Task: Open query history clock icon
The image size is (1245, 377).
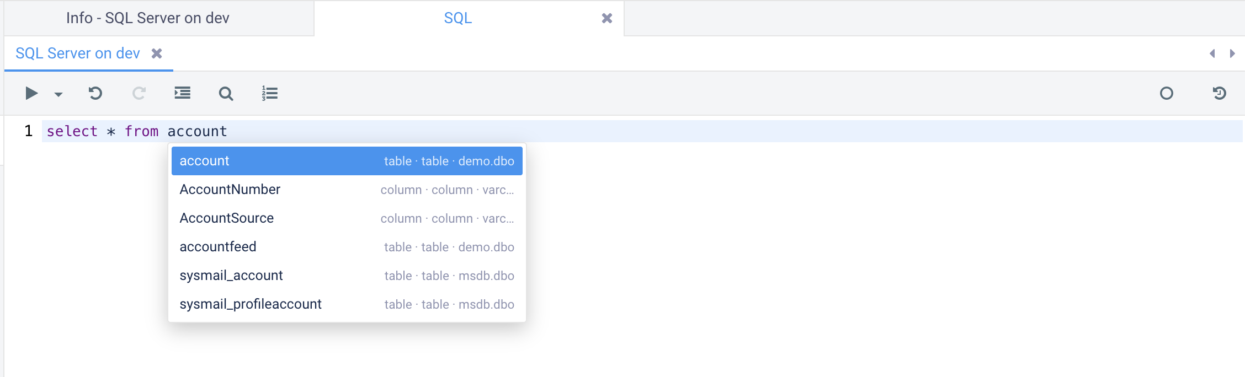Action: pos(1220,93)
